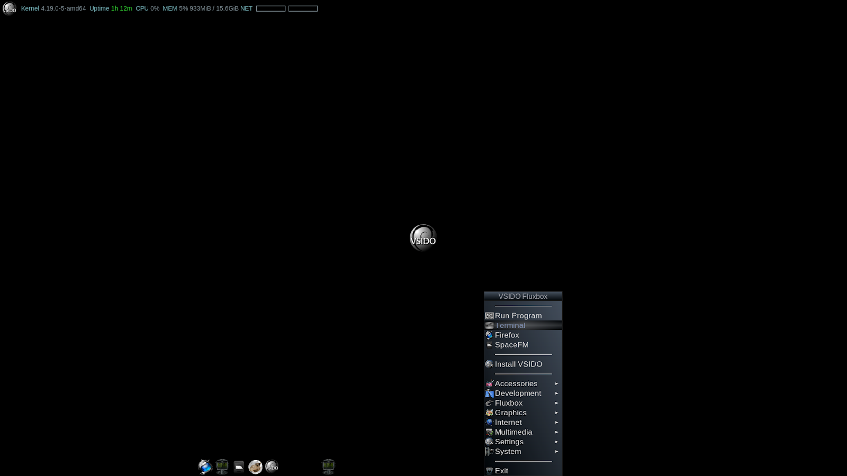This screenshot has width=847, height=476.
Task: Click the SpaceFM drawer icon in the menu
Action: [489, 345]
